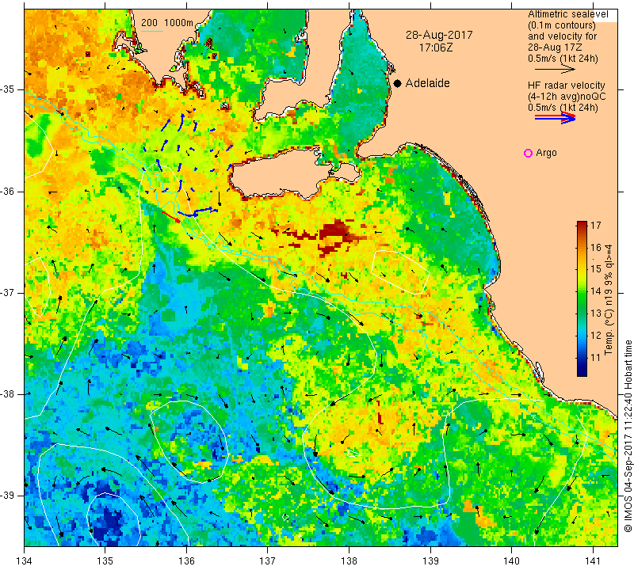Viewport: 634px width, 570px height.
Task: Click the 138 longitude axis label
Action: 349,561
